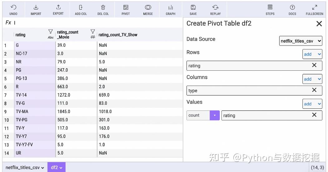Change the count aggregation dropdown

coord(203,115)
